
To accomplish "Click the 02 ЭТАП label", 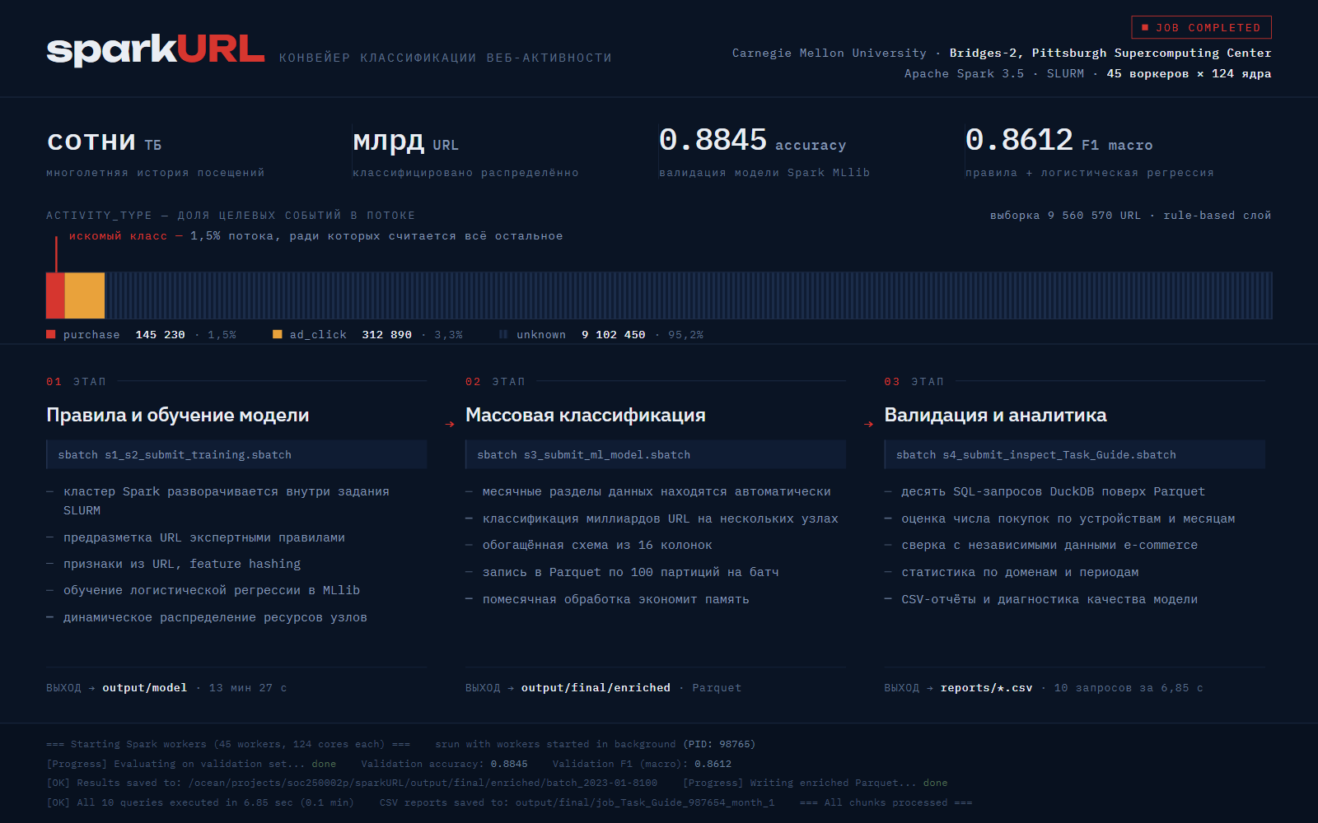I will click(x=495, y=381).
